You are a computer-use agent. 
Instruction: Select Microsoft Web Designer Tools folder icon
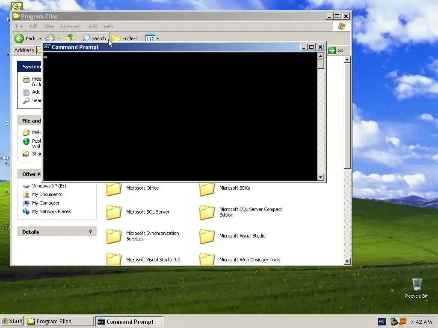coord(207,259)
